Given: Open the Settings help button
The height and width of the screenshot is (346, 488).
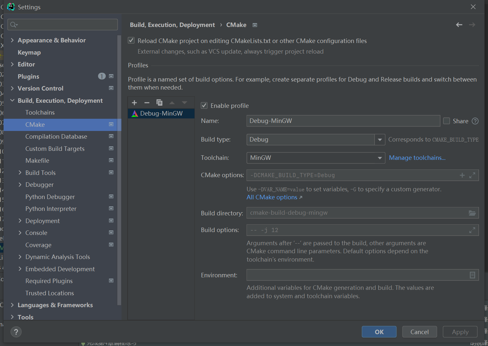Looking at the screenshot, I should 16,332.
